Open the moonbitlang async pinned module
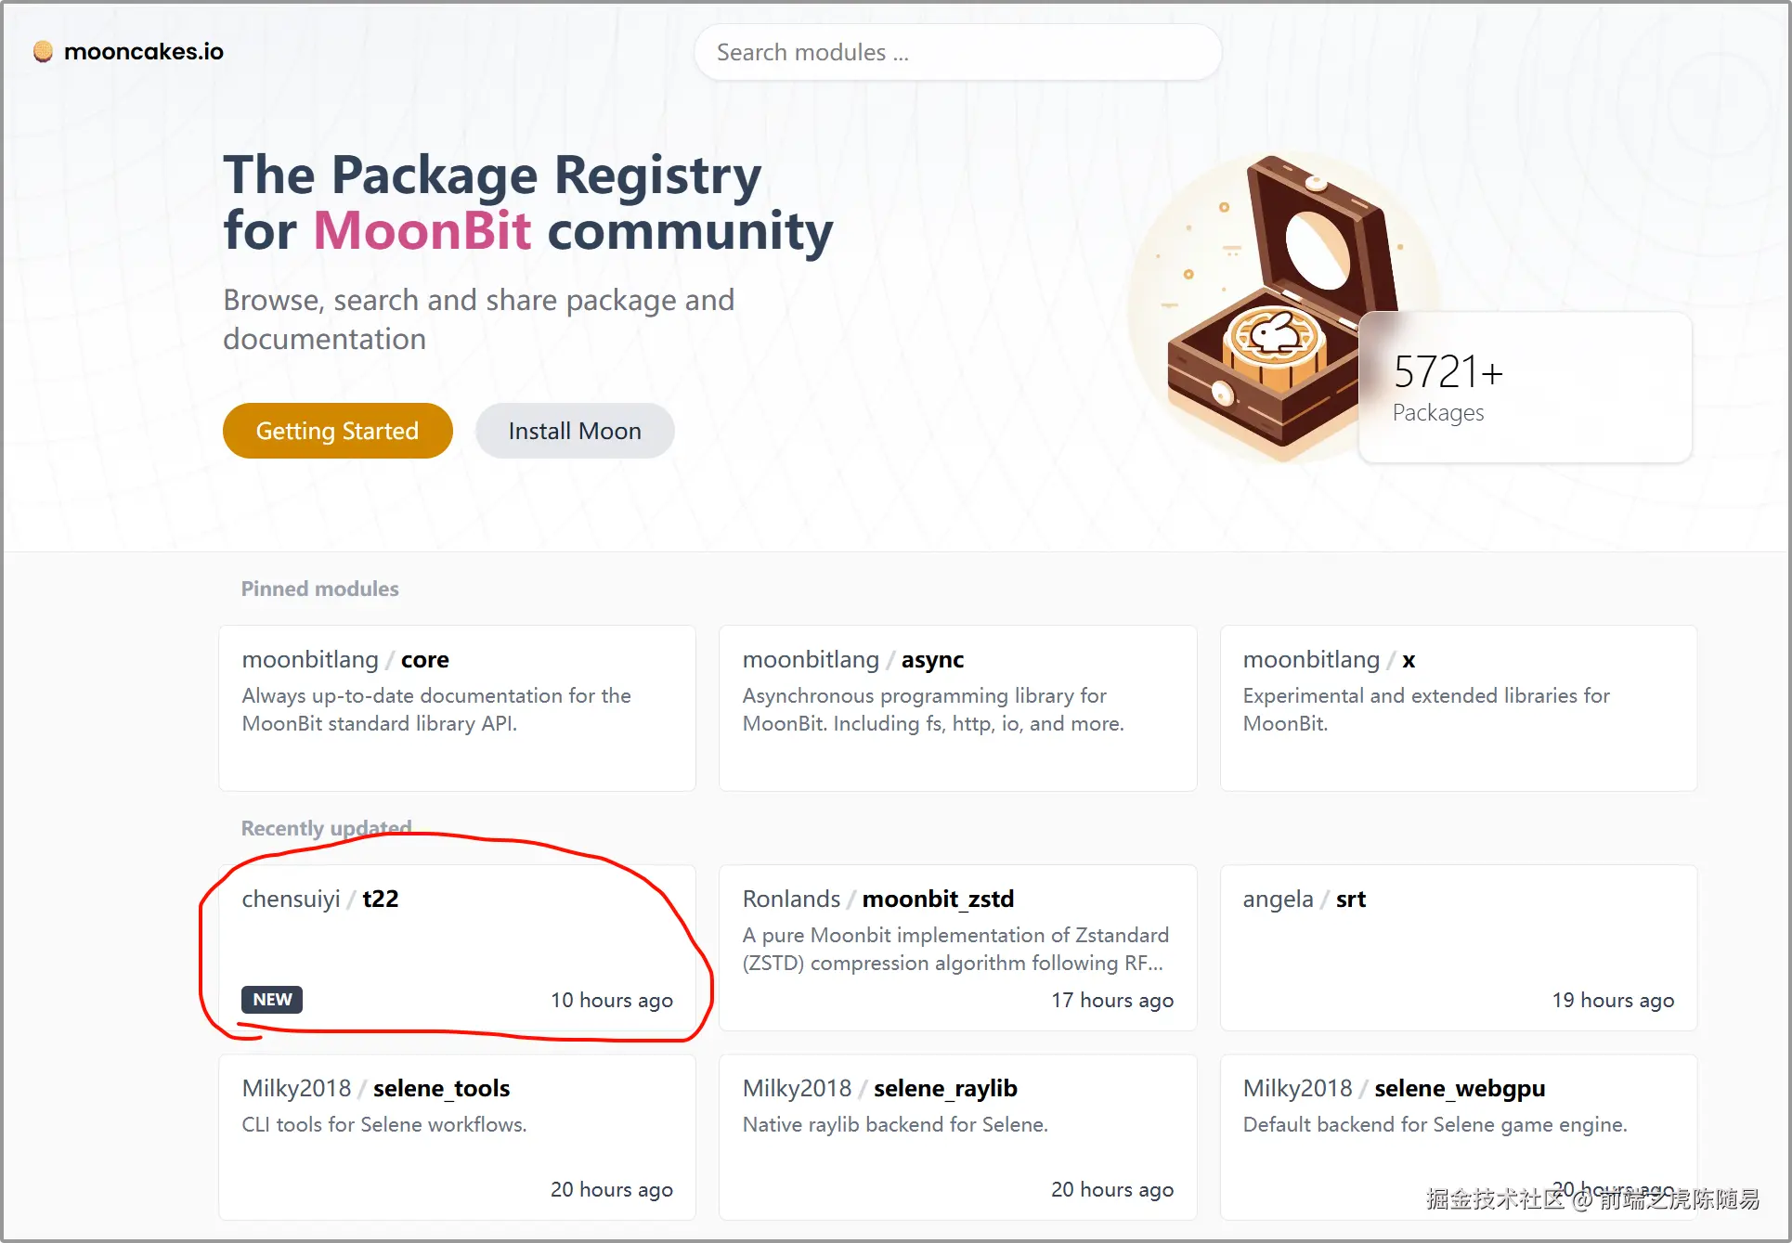The image size is (1792, 1243). pos(957,707)
